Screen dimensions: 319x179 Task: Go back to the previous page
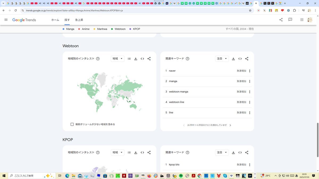click(4, 10)
